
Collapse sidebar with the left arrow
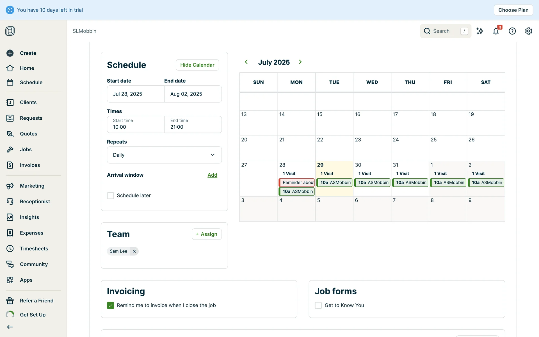pos(10,327)
